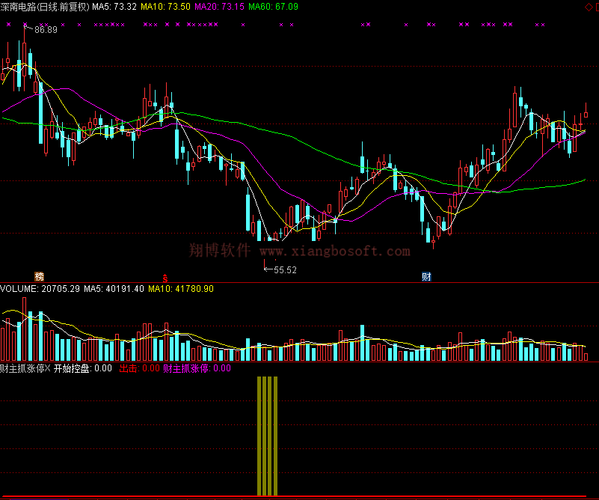The image size is (599, 500).
Task: Select the MA20: 73.15 label
Action: pos(219,7)
